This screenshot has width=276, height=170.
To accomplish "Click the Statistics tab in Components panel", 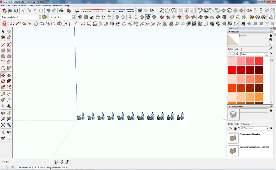I will [246, 124].
